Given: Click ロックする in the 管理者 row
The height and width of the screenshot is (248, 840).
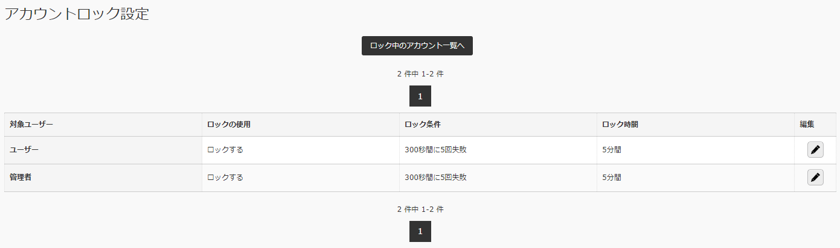Looking at the screenshot, I should [x=225, y=178].
